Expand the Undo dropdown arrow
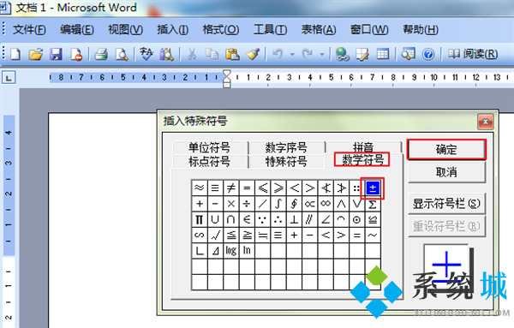 click(292, 55)
